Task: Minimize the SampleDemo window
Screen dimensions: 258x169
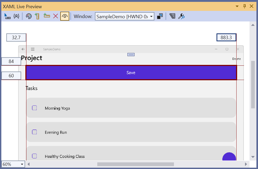Action: (216, 49)
